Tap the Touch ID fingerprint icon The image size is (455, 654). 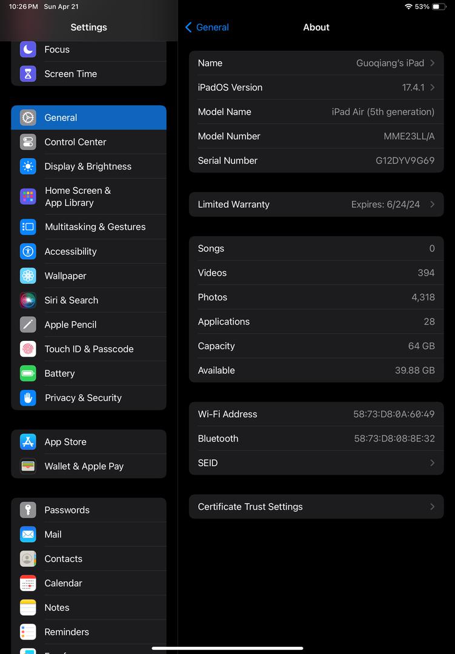[28, 349]
